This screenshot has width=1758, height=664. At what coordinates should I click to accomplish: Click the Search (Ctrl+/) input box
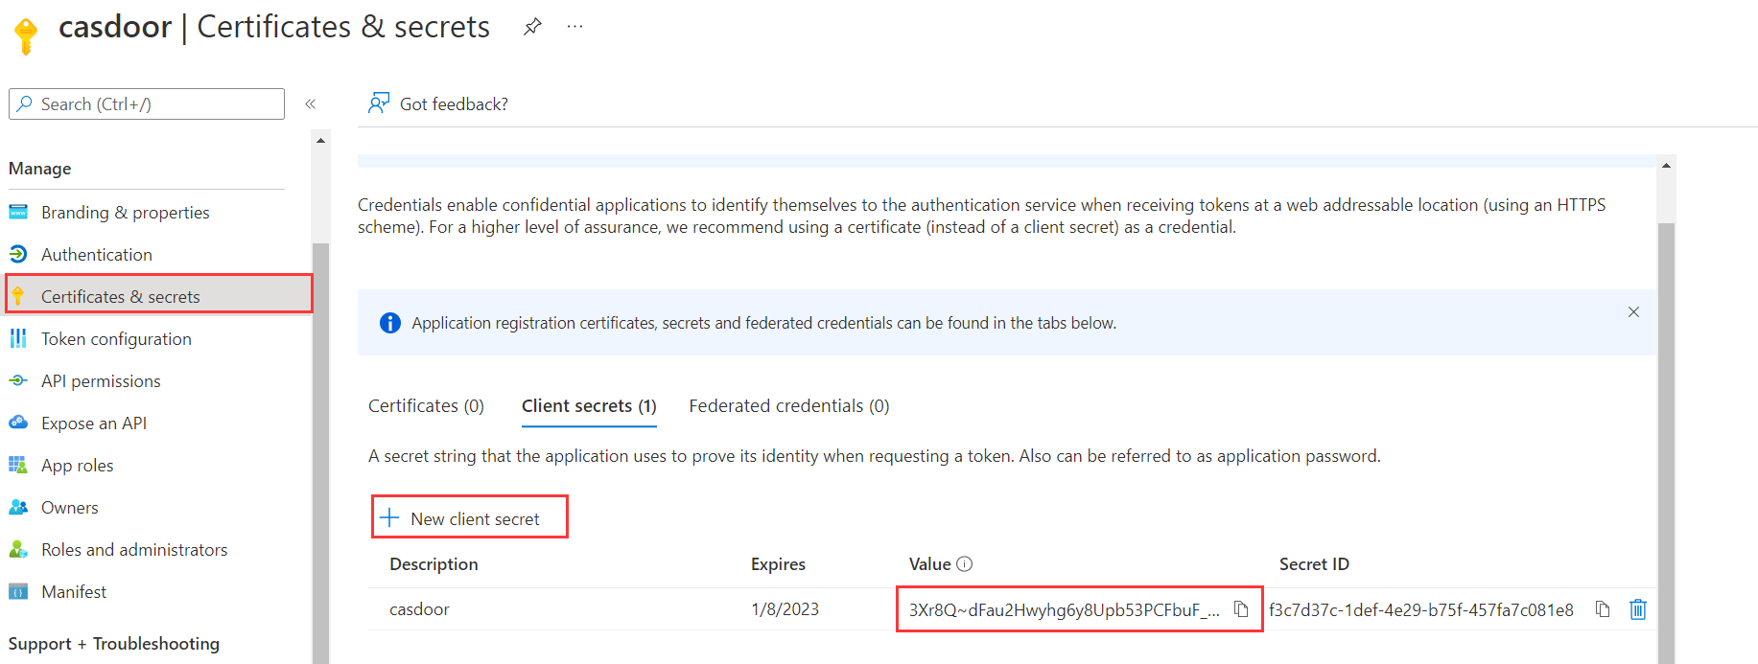click(153, 103)
